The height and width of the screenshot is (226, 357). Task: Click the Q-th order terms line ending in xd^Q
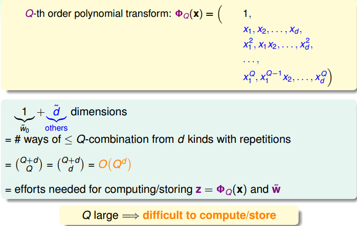tap(284, 77)
